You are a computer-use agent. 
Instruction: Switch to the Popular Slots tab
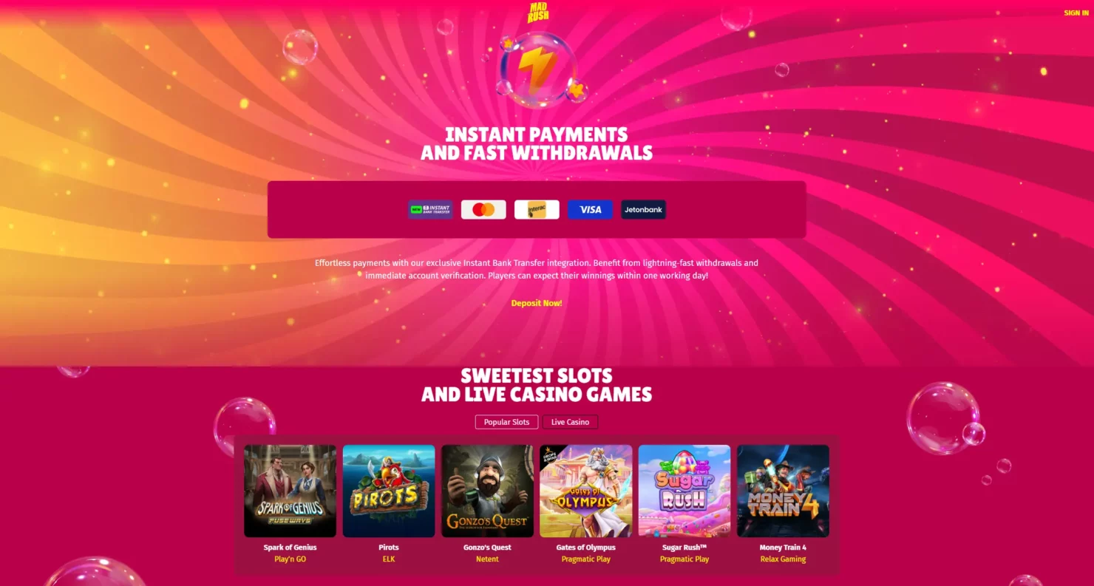pos(506,422)
